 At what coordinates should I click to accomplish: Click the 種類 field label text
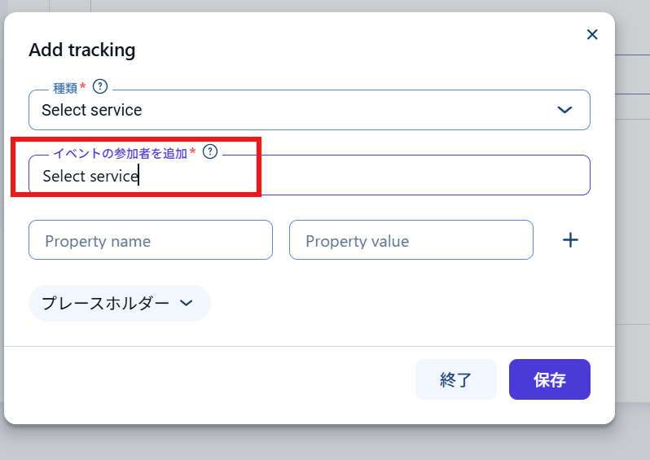pyautogui.click(x=64, y=87)
